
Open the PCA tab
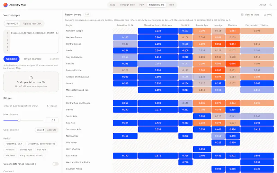(142, 5)
